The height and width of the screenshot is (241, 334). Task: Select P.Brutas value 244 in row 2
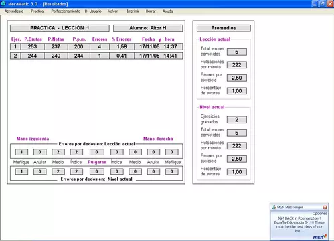[32, 56]
